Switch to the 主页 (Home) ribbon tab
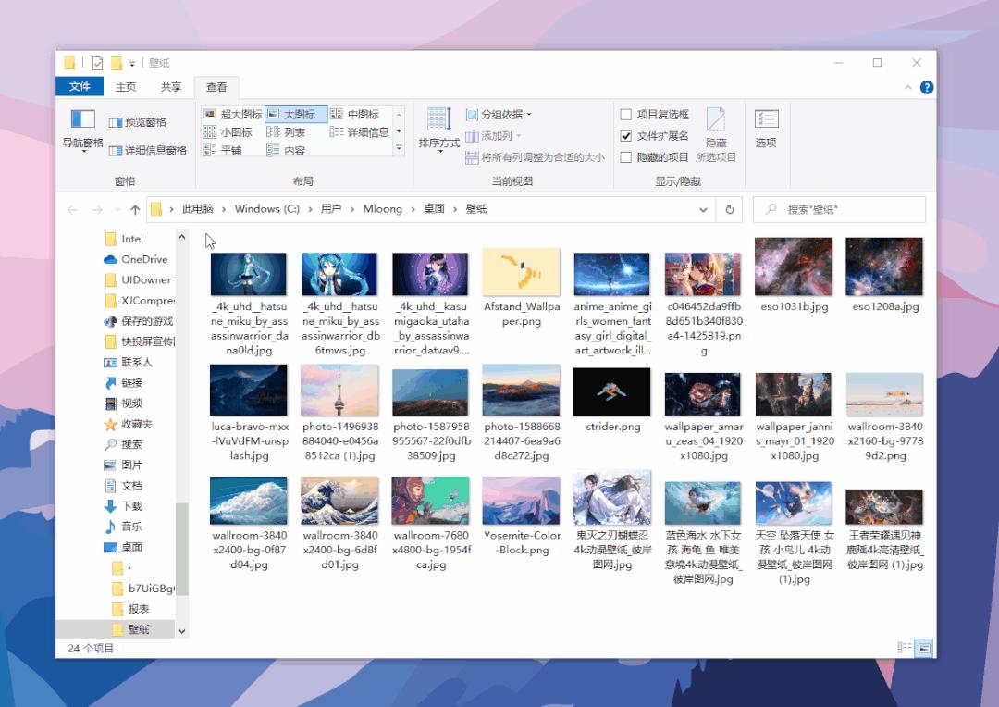The width and height of the screenshot is (999, 707). tap(128, 85)
